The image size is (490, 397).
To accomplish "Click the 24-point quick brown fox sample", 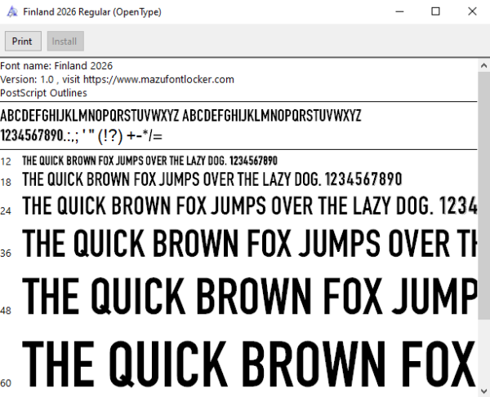I will tap(249, 205).
